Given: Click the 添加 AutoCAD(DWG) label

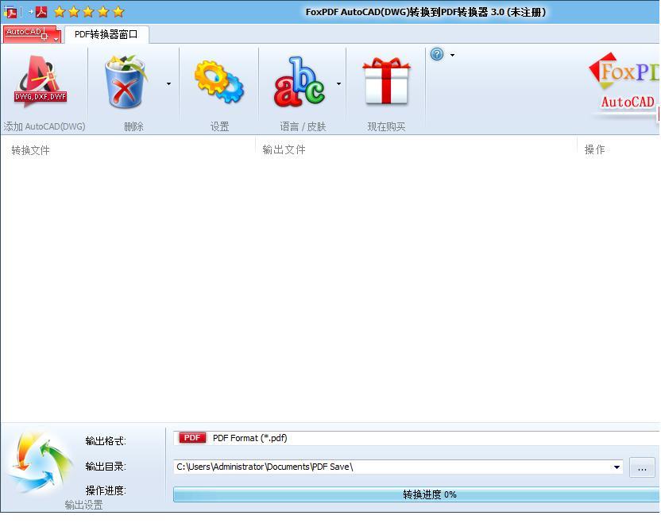Looking at the screenshot, I should (x=44, y=126).
